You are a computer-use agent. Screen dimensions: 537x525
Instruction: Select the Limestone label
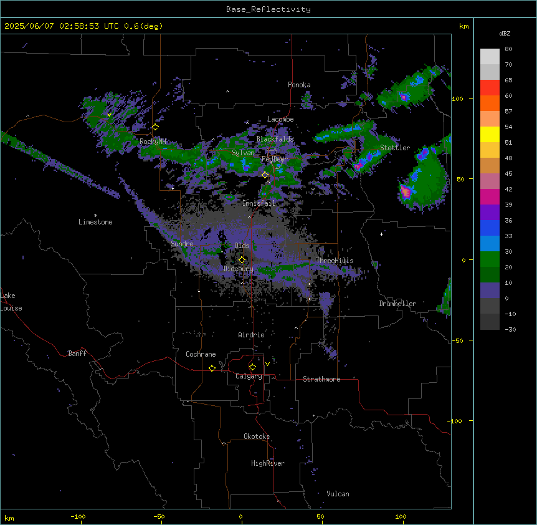point(95,222)
